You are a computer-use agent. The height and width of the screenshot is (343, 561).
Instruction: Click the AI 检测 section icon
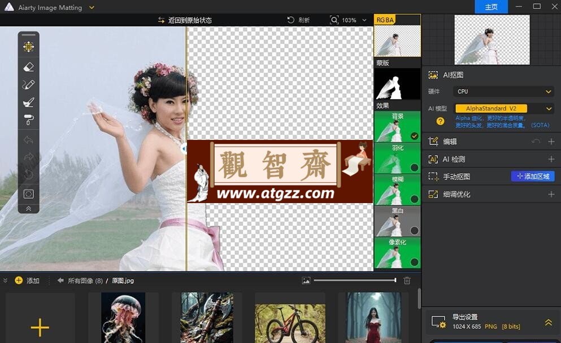pyautogui.click(x=433, y=159)
